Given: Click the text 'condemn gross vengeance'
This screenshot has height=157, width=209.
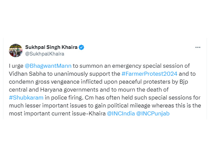Looking at the screenshot, I should pos(44,82).
